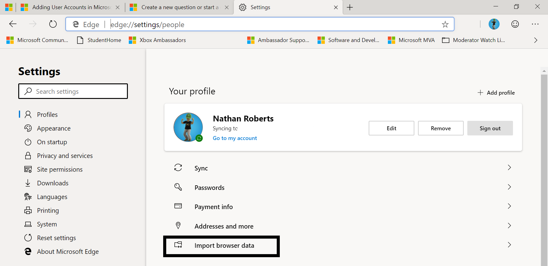Open Site permissions section
Screen dimensions: 548x266
(x=60, y=170)
